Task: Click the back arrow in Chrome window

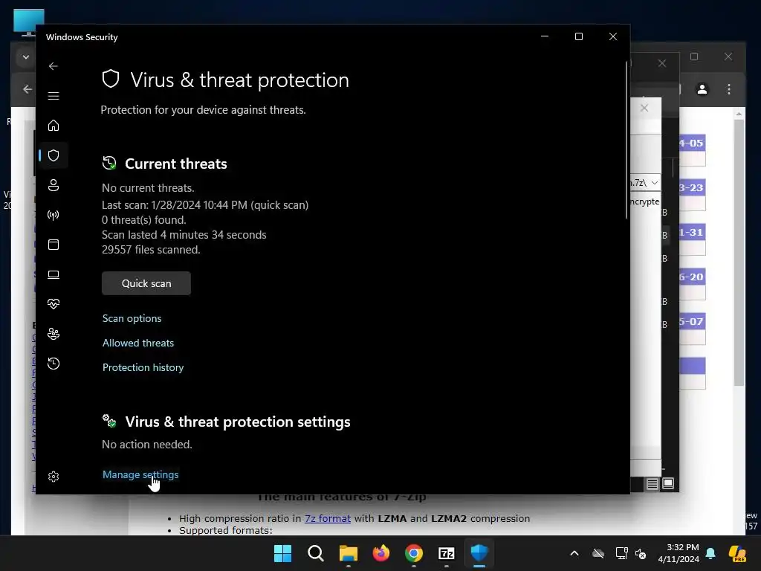Action: pos(27,89)
